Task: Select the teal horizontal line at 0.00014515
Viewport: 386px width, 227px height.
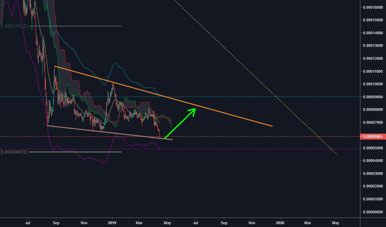Action: pos(75,26)
